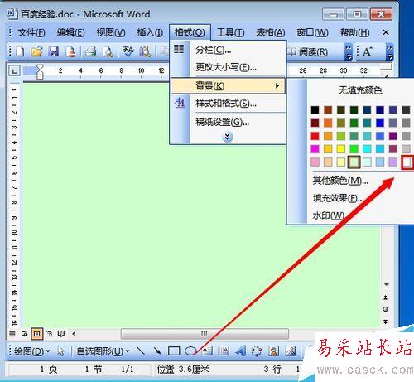Click the Permission document icon
414x382 pixels.
[70, 51]
